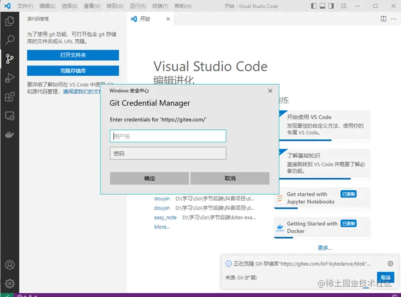Click 取消 in the credential dialog
The image size is (401, 297).
point(229,178)
